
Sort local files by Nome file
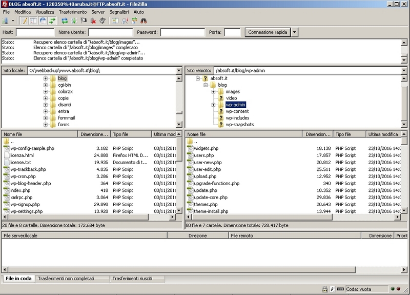click(40, 134)
